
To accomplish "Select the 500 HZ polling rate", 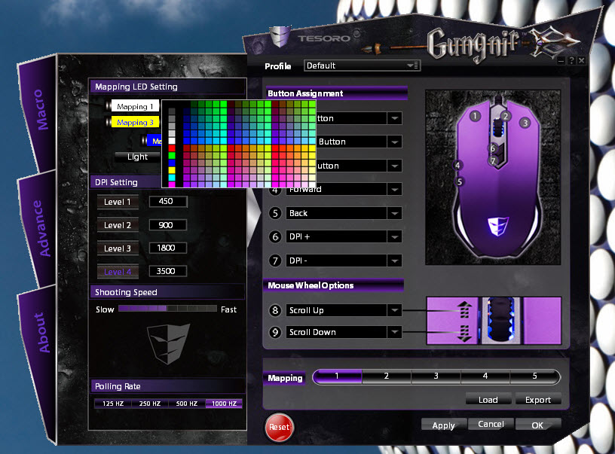I will pos(187,404).
